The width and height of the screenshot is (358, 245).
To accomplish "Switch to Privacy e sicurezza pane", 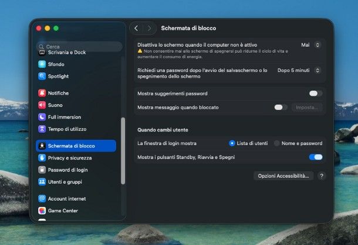I will point(76,158).
